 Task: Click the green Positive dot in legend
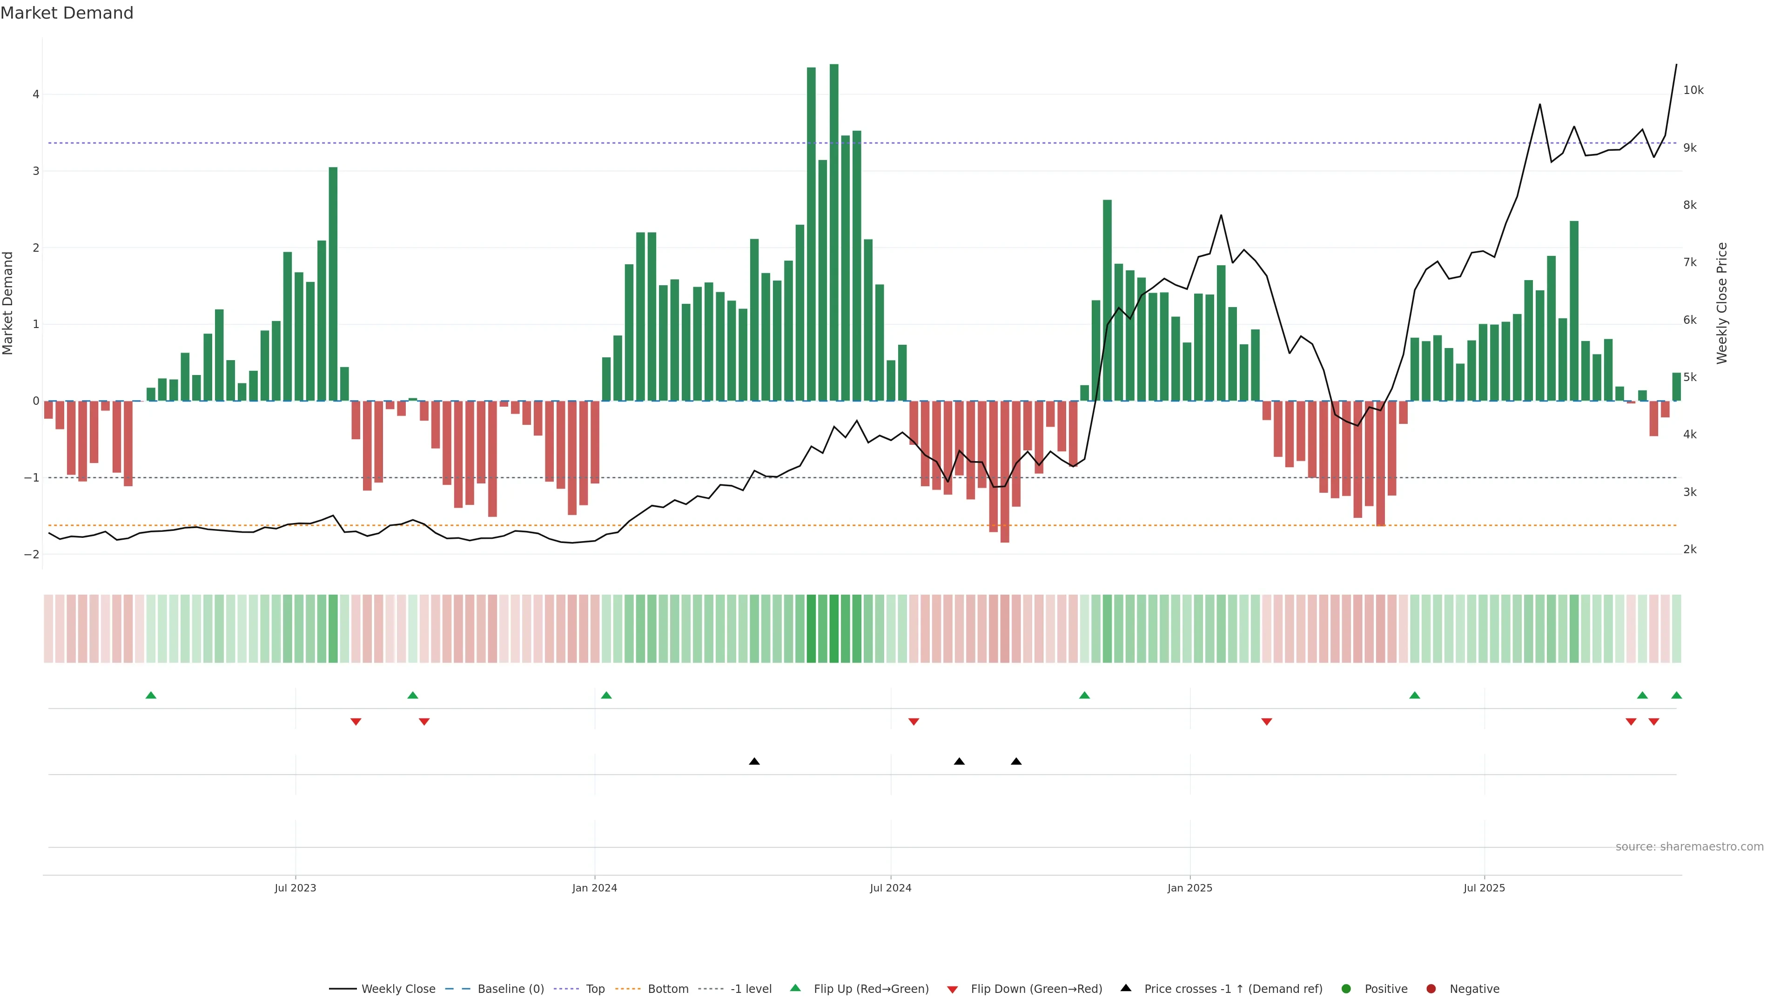tap(1346, 989)
